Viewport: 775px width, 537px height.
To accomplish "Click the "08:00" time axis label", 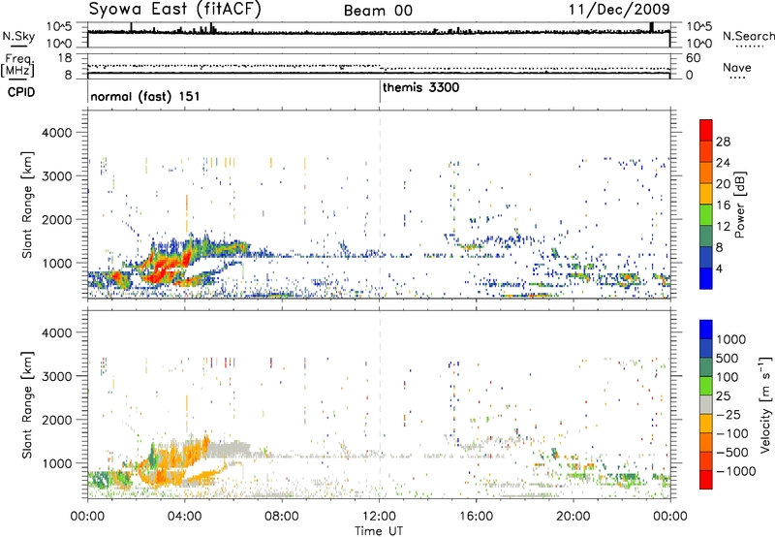I will click(x=281, y=516).
